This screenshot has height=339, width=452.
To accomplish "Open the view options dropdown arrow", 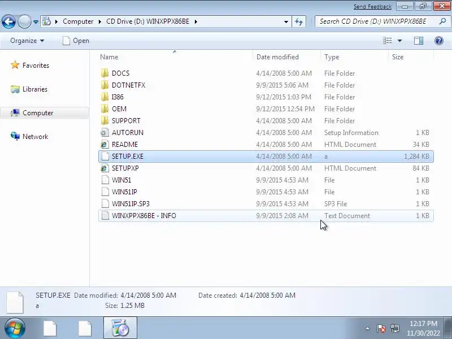I will pyautogui.click(x=399, y=41).
